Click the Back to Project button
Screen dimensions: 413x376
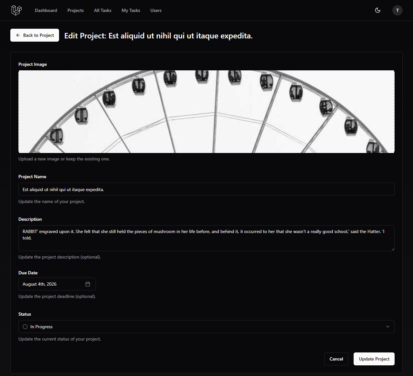tap(35, 35)
